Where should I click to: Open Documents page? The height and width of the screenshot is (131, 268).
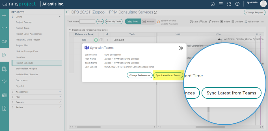click(22, 80)
